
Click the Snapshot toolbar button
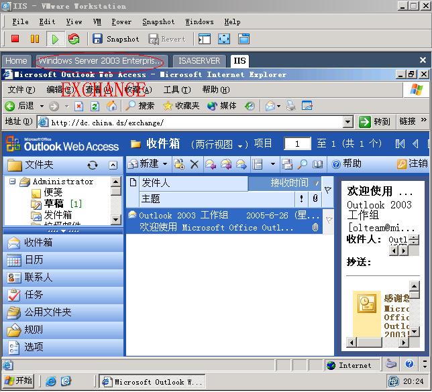pos(115,39)
